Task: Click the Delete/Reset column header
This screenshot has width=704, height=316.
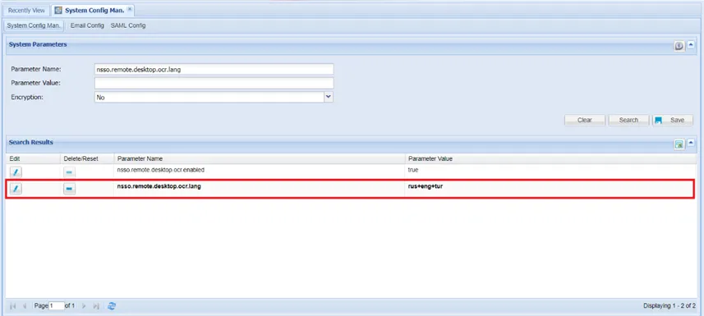Action: (x=87, y=159)
